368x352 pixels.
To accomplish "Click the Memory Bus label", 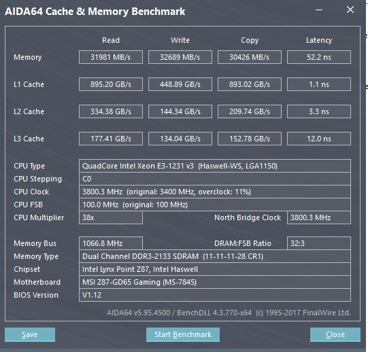I will pos(35,243).
